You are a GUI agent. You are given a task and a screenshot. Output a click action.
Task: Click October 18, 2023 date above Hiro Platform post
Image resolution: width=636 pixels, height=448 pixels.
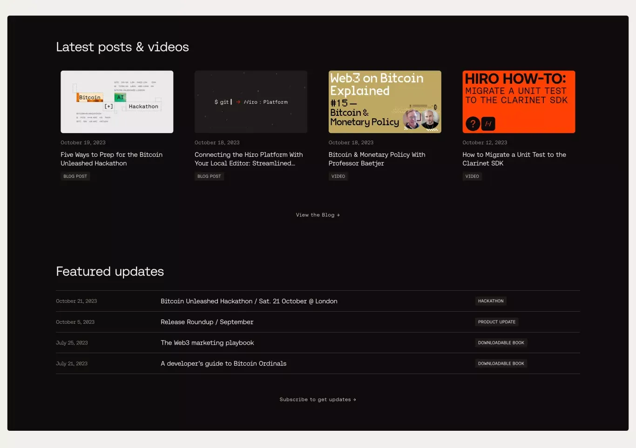click(217, 143)
